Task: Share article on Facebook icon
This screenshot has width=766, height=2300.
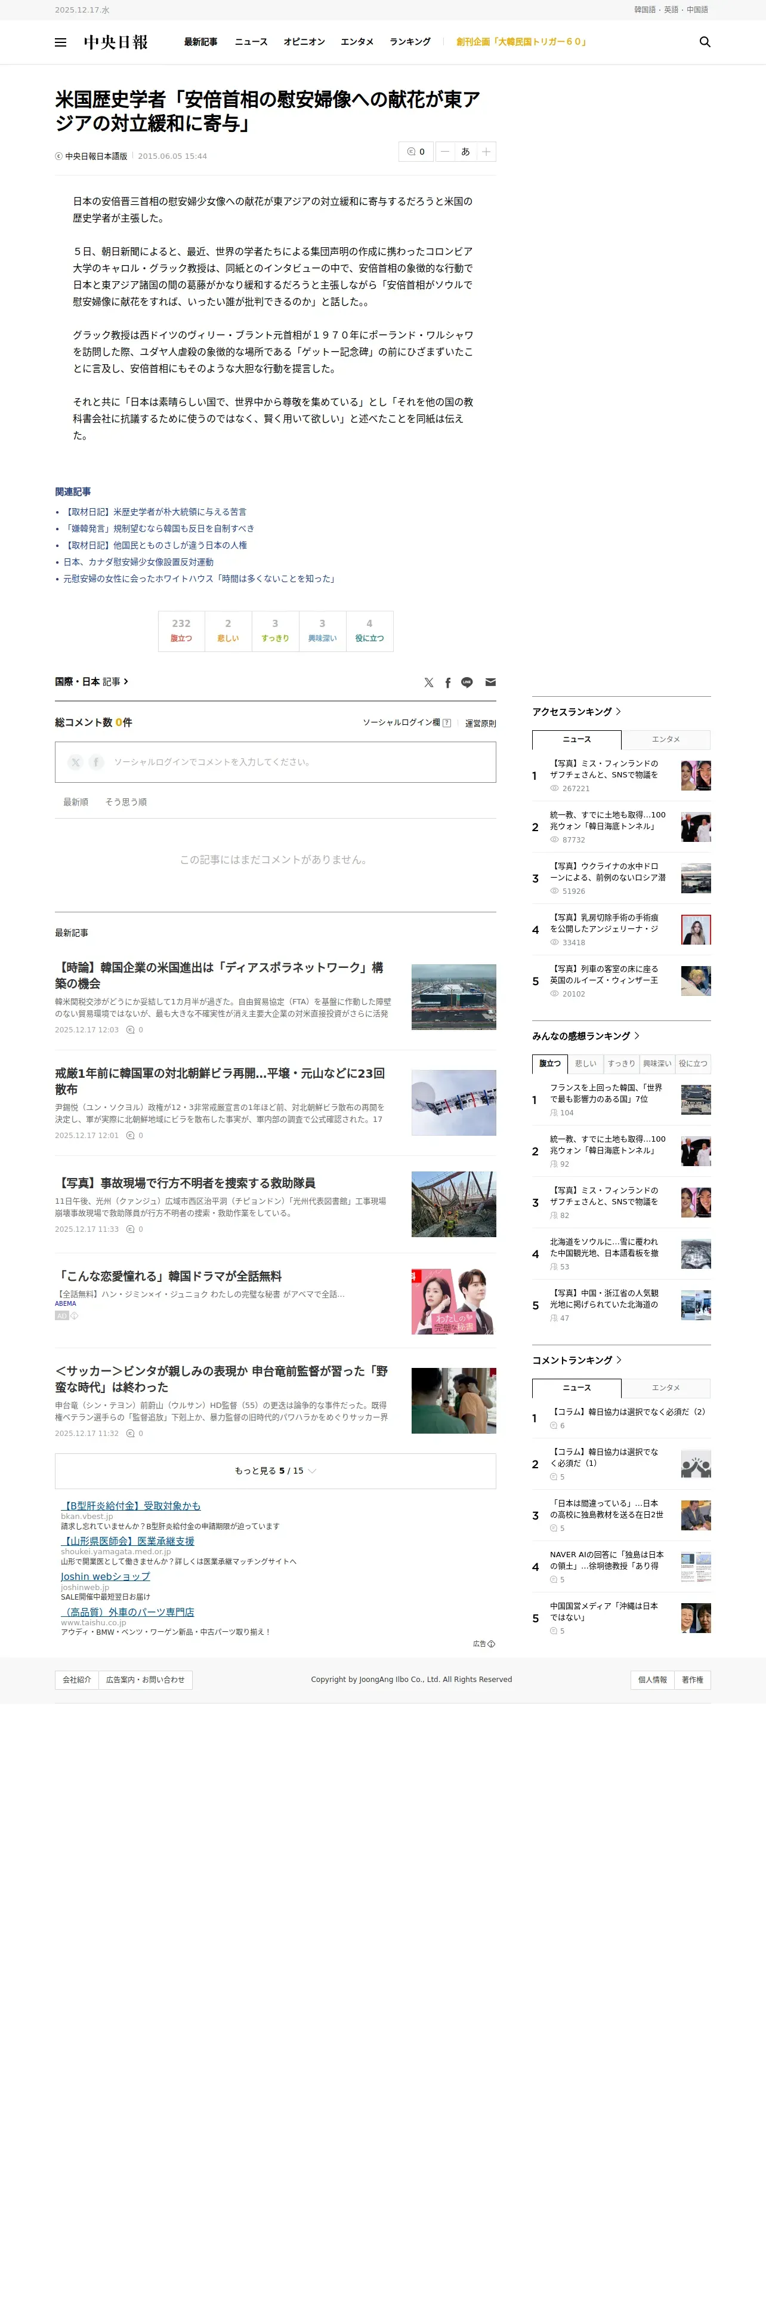Action: click(447, 682)
